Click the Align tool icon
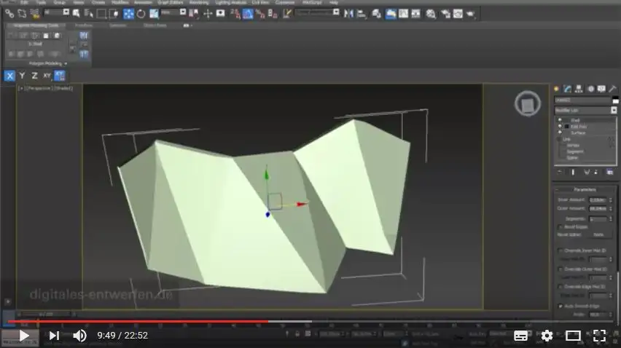 coord(362,14)
